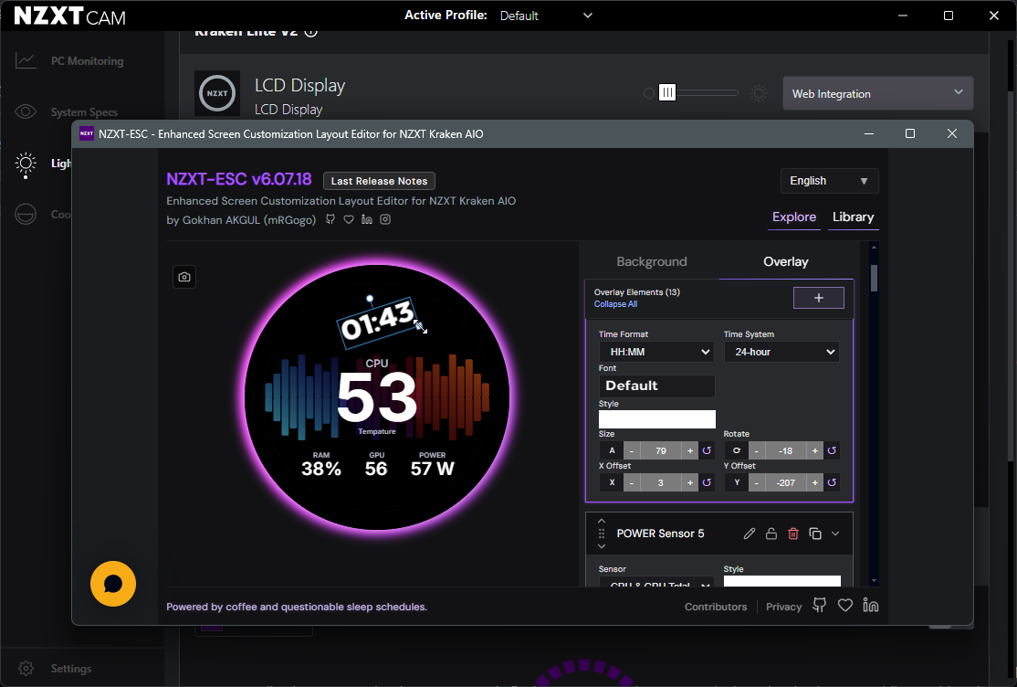Click the footer heart icon
1017x687 pixels.
pyautogui.click(x=845, y=605)
